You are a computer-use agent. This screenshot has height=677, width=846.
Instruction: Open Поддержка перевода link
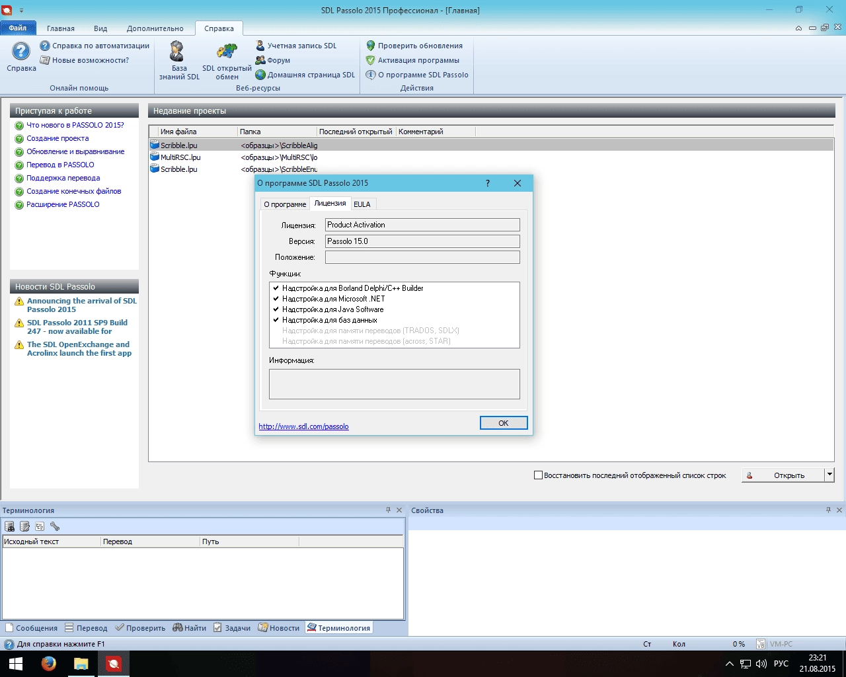63,178
